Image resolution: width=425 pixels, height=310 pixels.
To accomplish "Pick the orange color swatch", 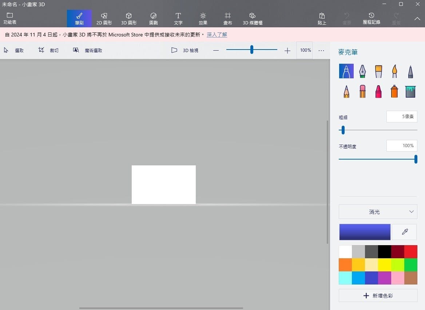I will (x=345, y=265).
